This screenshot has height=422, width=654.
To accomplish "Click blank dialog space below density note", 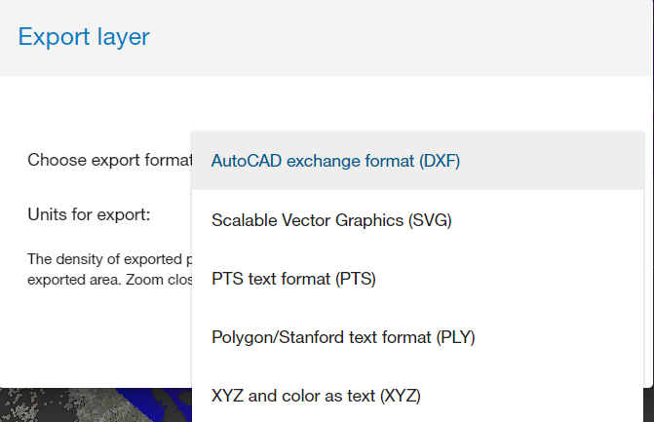I will tap(97, 336).
